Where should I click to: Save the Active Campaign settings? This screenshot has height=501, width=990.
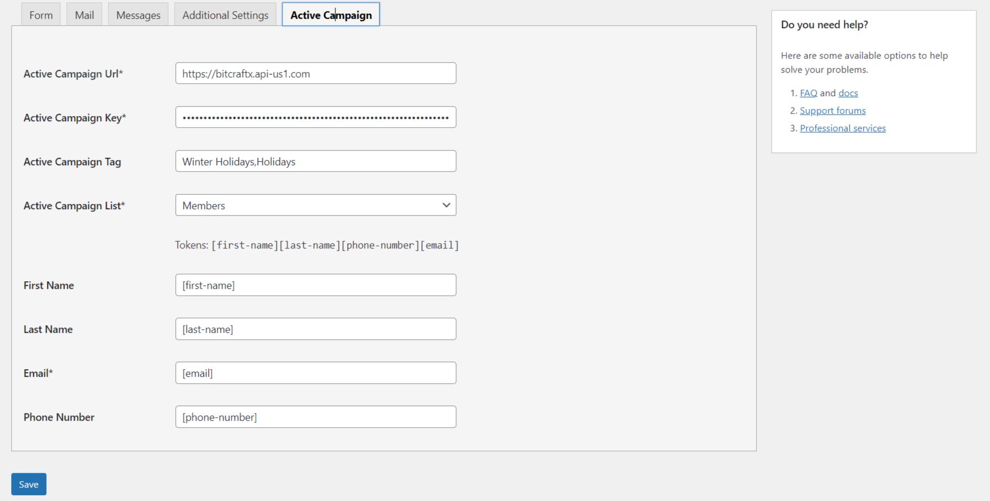(x=29, y=484)
